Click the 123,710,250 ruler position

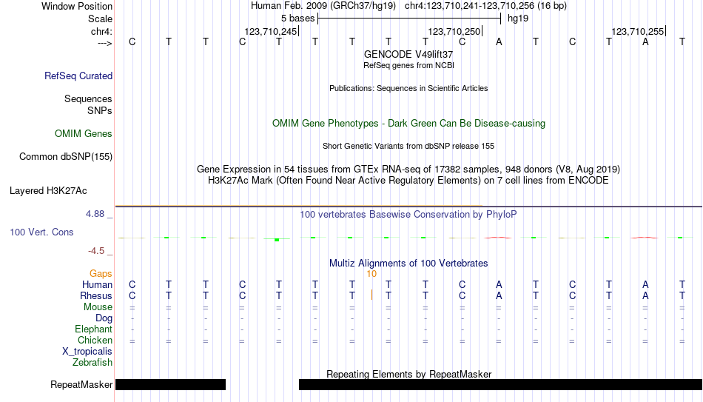[x=454, y=31]
